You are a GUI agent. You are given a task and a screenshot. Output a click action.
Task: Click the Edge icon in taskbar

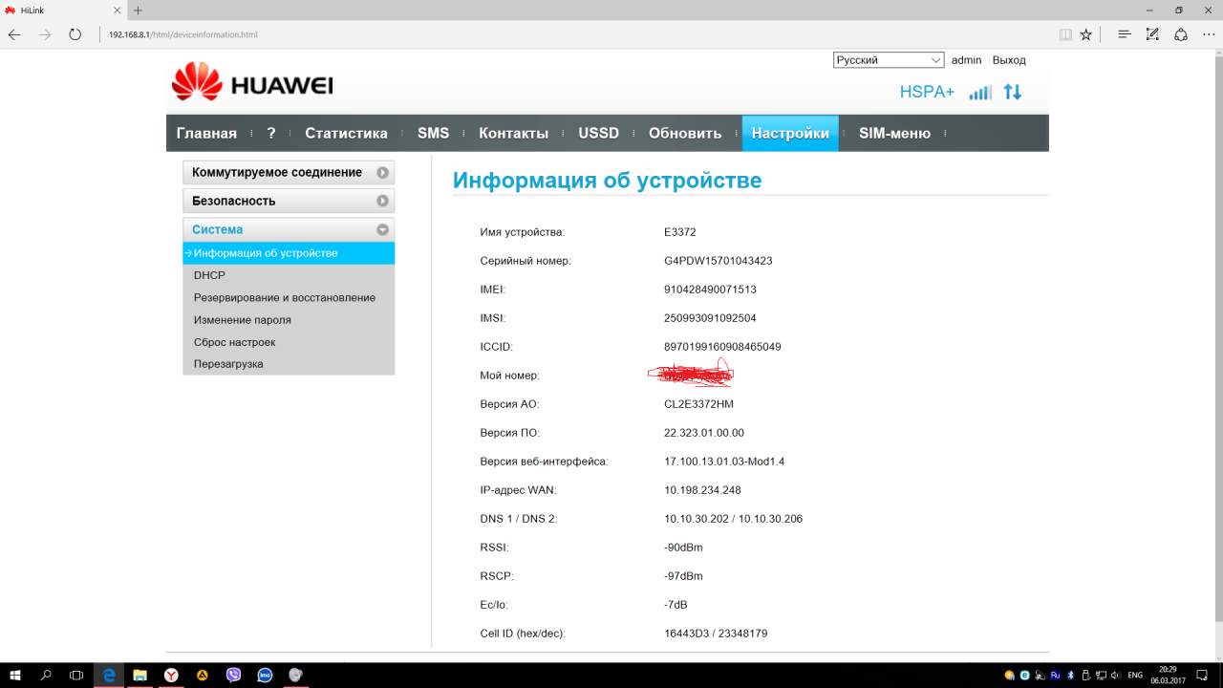pyautogui.click(x=109, y=675)
